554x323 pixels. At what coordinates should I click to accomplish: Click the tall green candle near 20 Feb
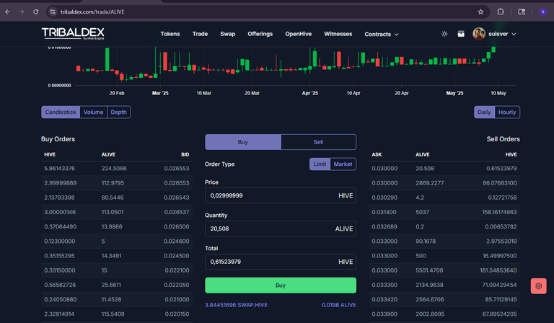tap(107, 59)
